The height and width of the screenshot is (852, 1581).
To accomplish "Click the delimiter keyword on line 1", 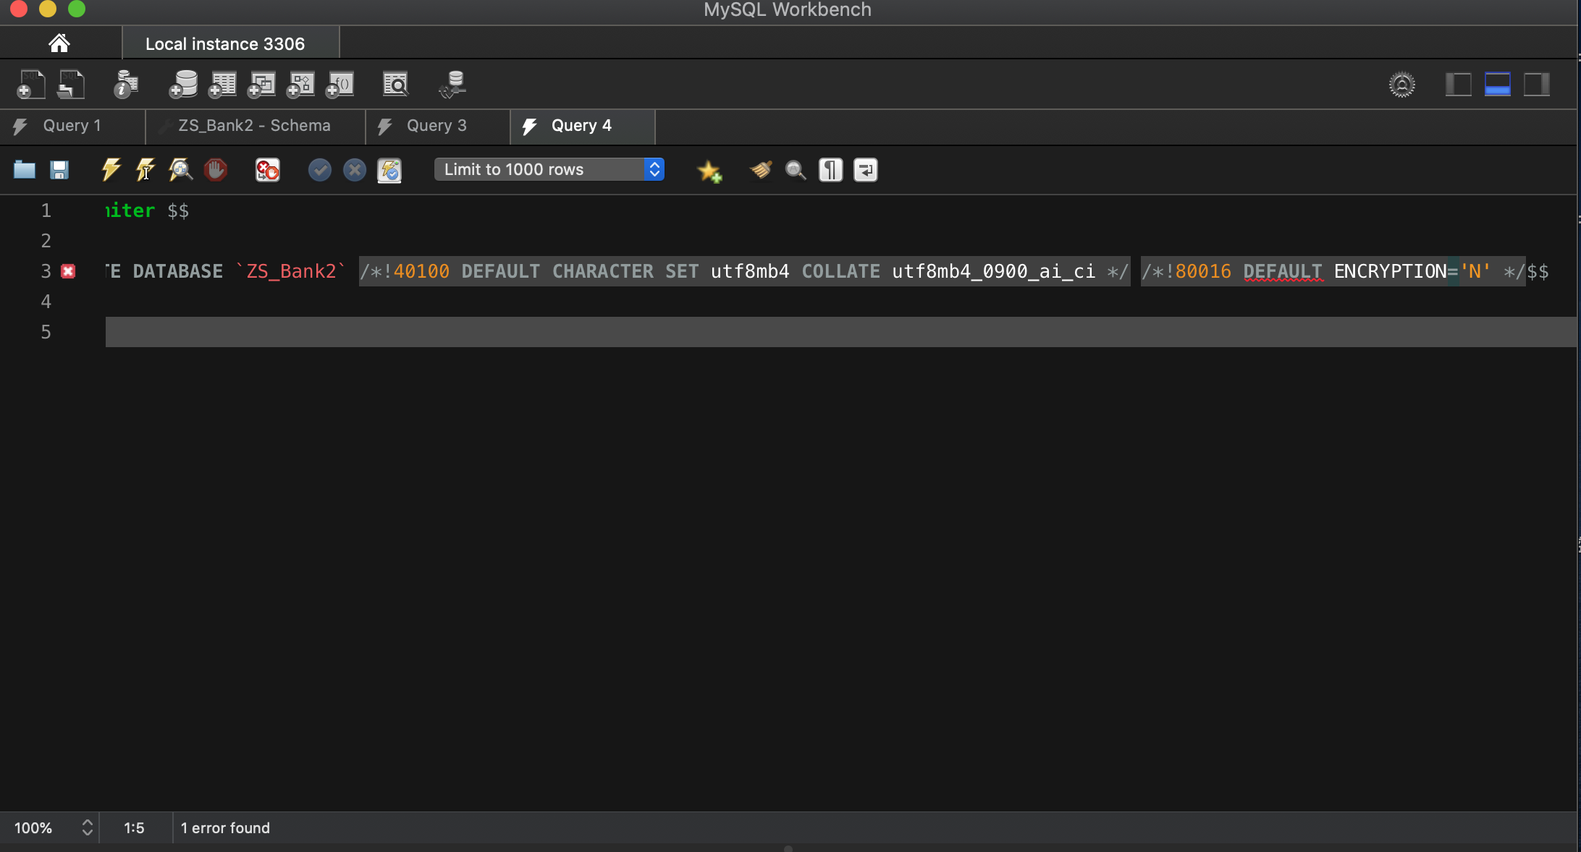I will tap(130, 210).
